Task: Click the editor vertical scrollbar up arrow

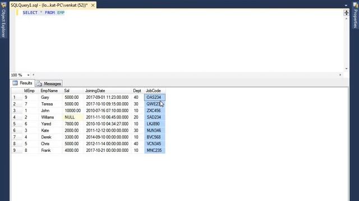Action: 346,18
